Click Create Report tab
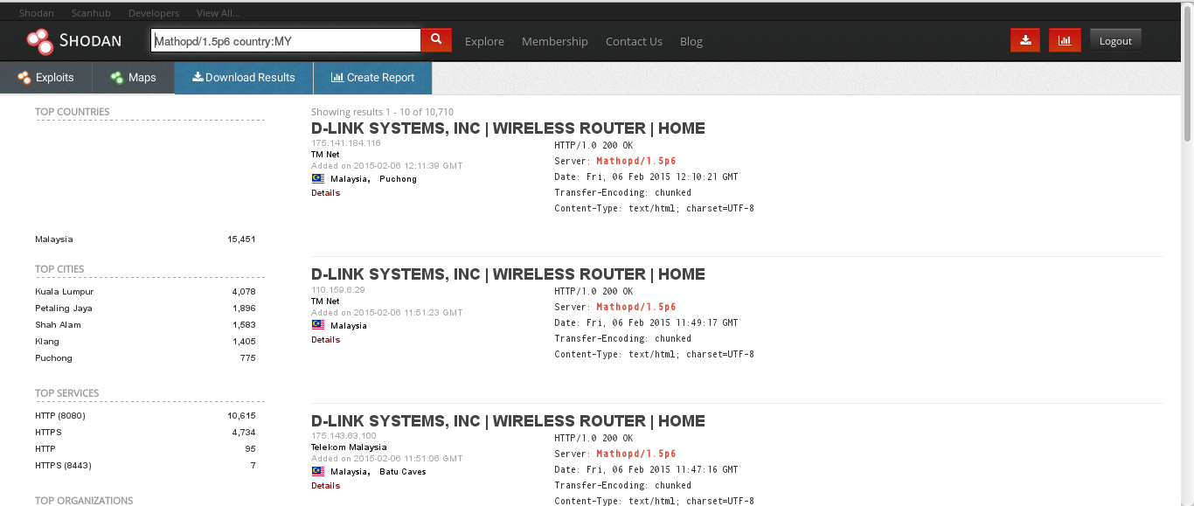Viewport: 1194px width, 506px height. click(x=372, y=78)
